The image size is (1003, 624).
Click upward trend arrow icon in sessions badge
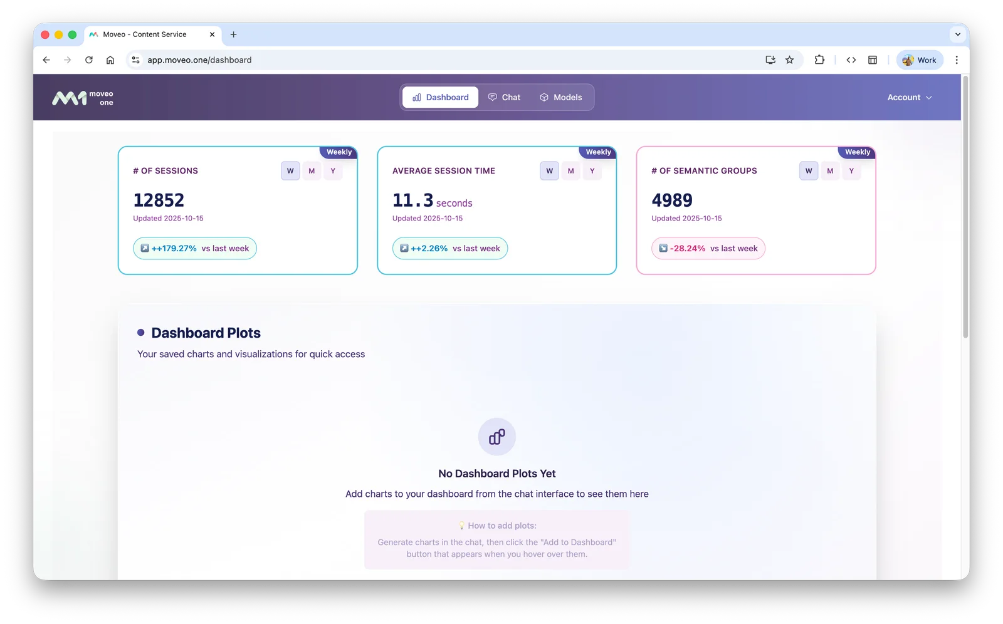click(x=145, y=248)
